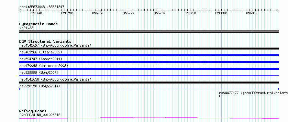Open variant label nsv950350 (Dogan2014)

(40, 86)
